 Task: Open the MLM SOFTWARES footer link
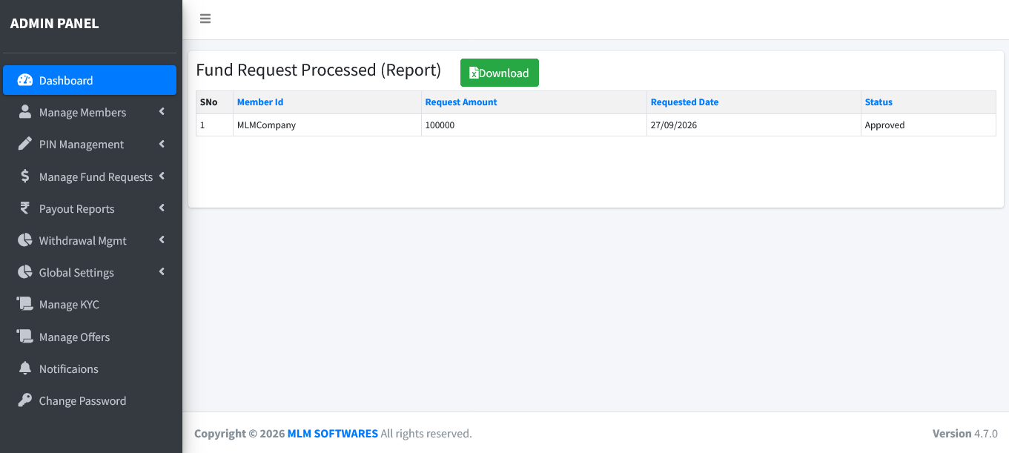[333, 433]
